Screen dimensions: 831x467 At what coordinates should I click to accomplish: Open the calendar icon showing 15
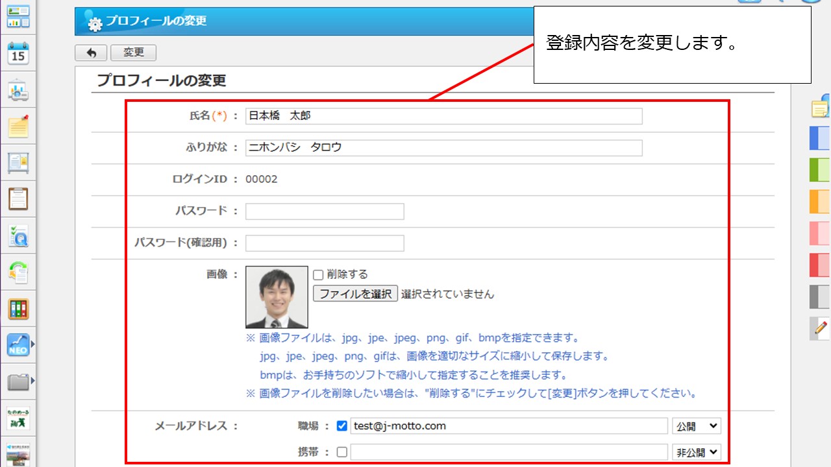tap(18, 54)
